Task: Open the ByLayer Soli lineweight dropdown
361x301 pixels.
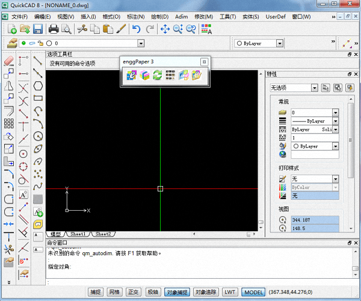Action: 336,129
